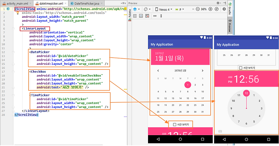The height and width of the screenshot is (146, 279).
Task: Close the datetimepicker.xml tab
Action: pos(65,3)
